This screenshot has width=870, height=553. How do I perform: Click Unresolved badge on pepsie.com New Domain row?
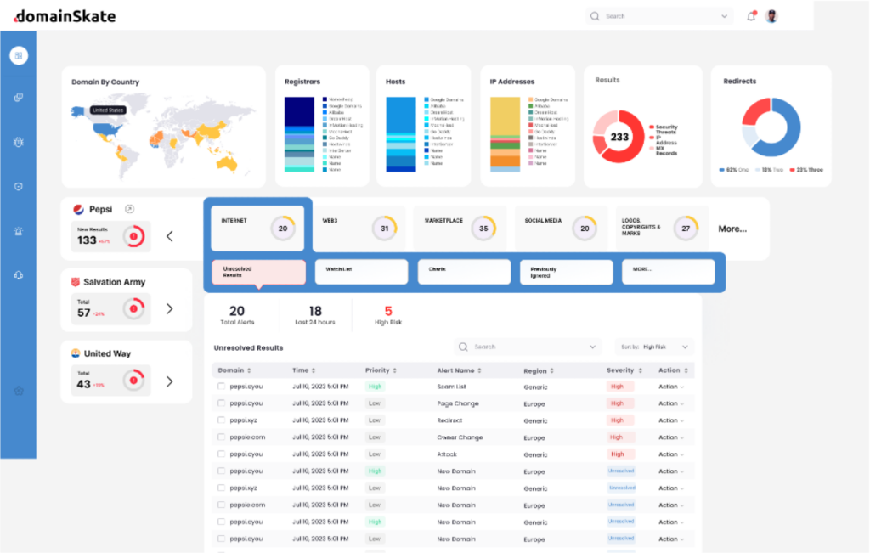pyautogui.click(x=621, y=505)
